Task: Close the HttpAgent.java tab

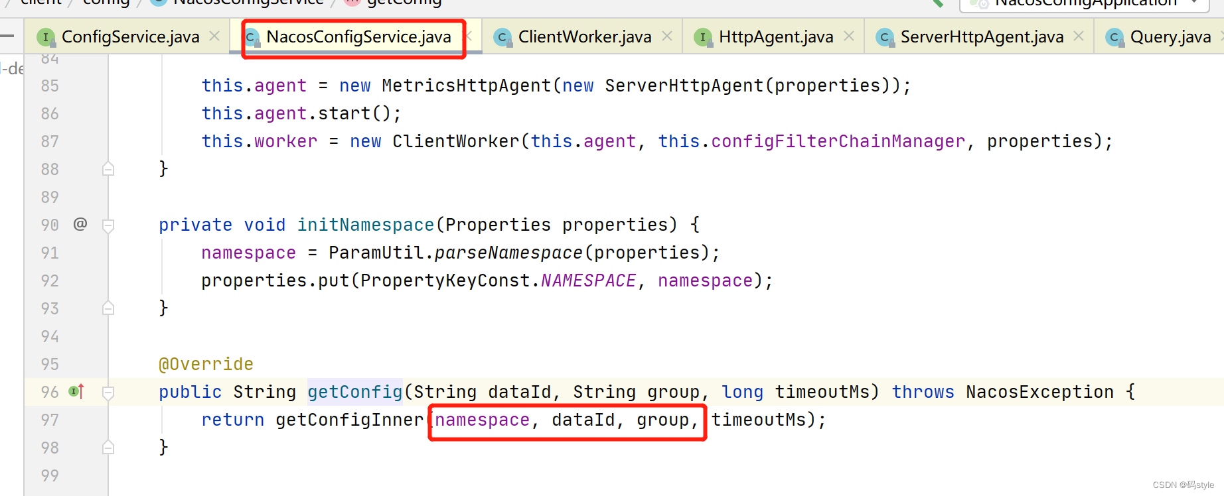Action: point(849,36)
